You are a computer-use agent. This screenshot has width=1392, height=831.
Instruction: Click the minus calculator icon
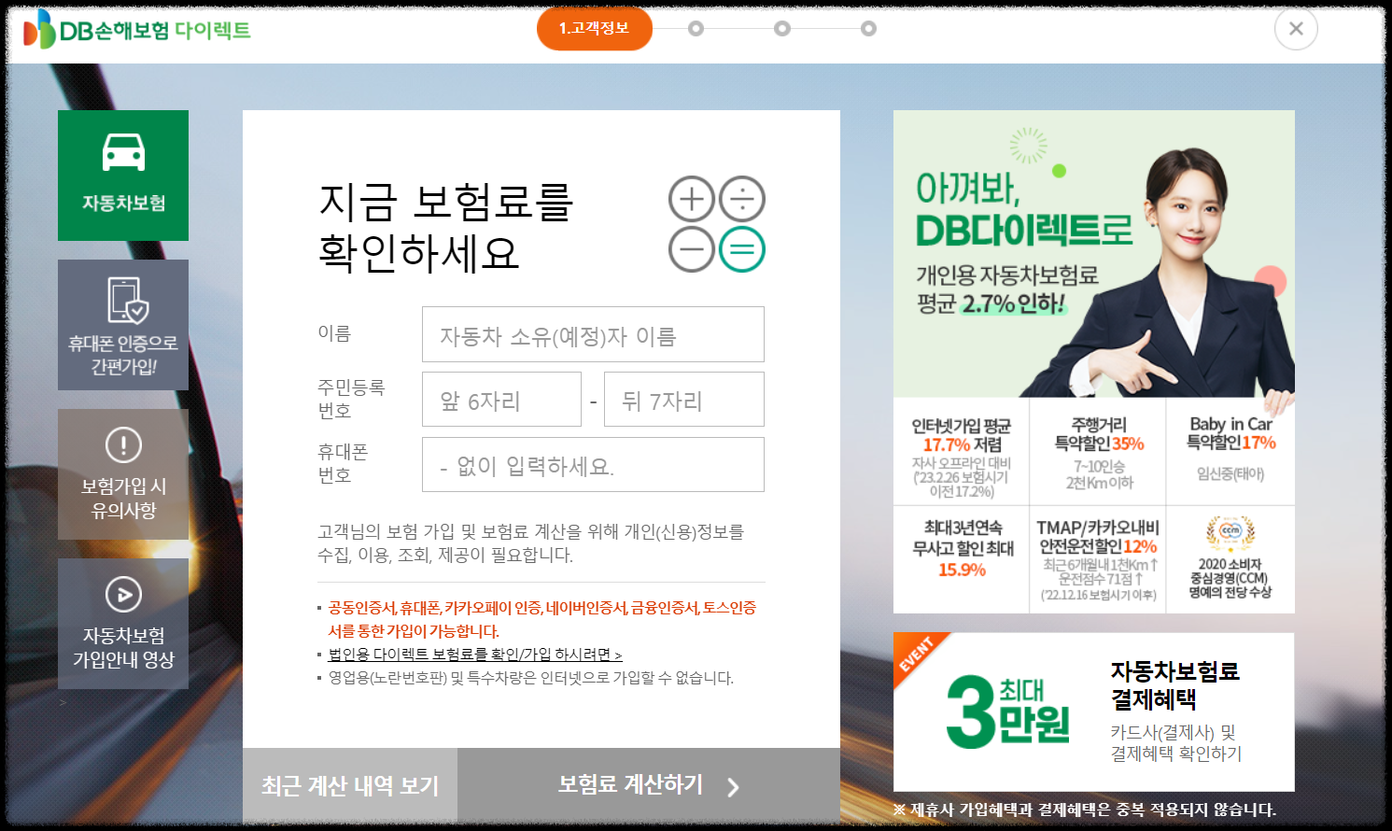coord(691,249)
